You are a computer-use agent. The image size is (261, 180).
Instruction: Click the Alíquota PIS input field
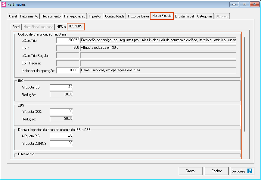click(x=61, y=136)
